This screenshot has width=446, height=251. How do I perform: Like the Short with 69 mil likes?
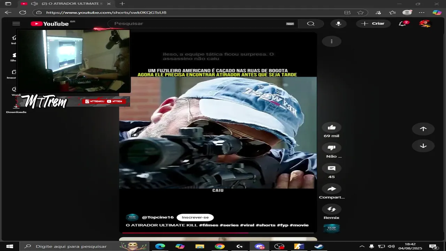[x=331, y=128]
